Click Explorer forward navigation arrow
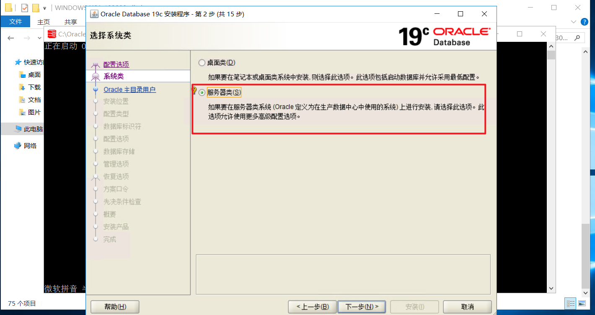 coord(27,38)
